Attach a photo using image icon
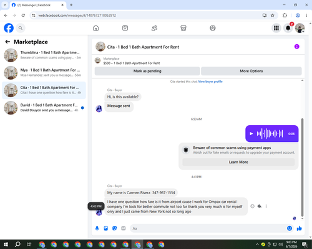This screenshot has width=312, height=249. [x=106, y=228]
